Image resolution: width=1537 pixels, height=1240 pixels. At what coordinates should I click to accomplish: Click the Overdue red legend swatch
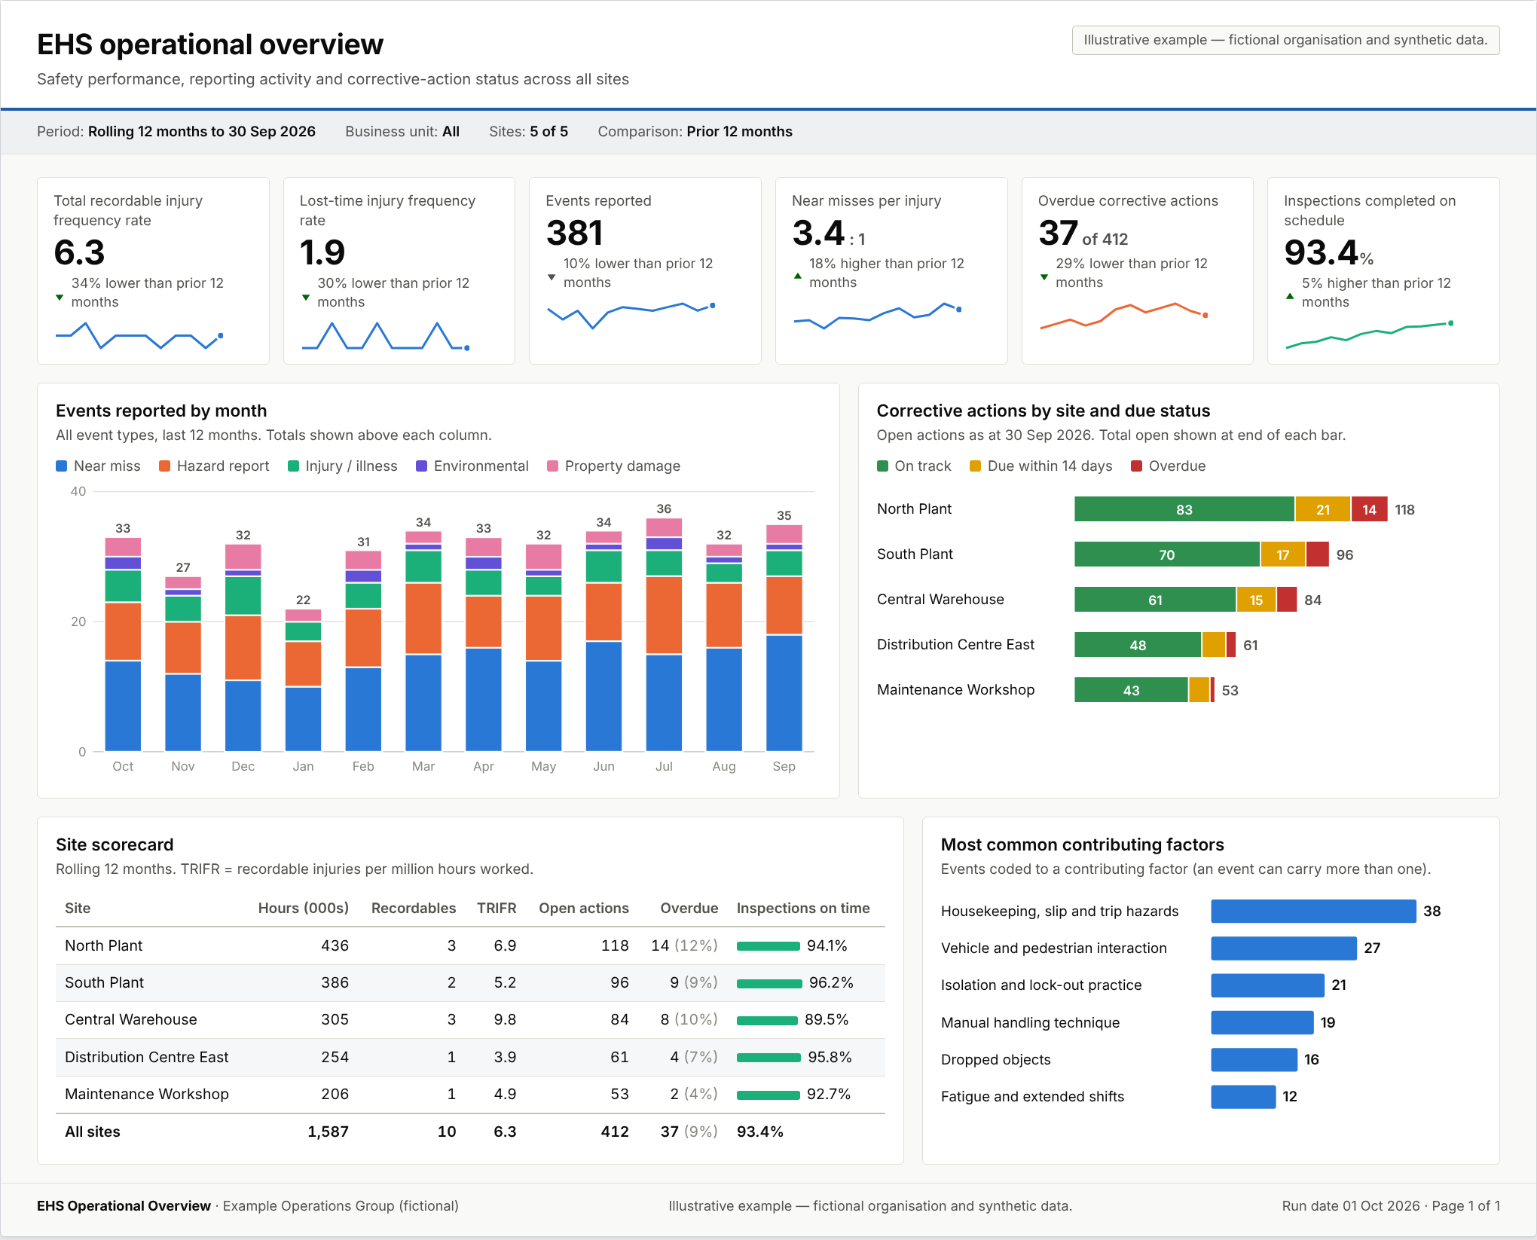click(1136, 466)
